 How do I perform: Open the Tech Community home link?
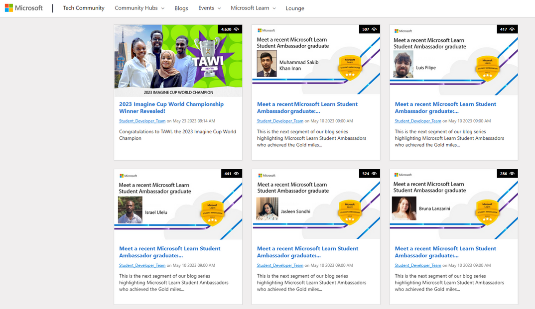(84, 8)
